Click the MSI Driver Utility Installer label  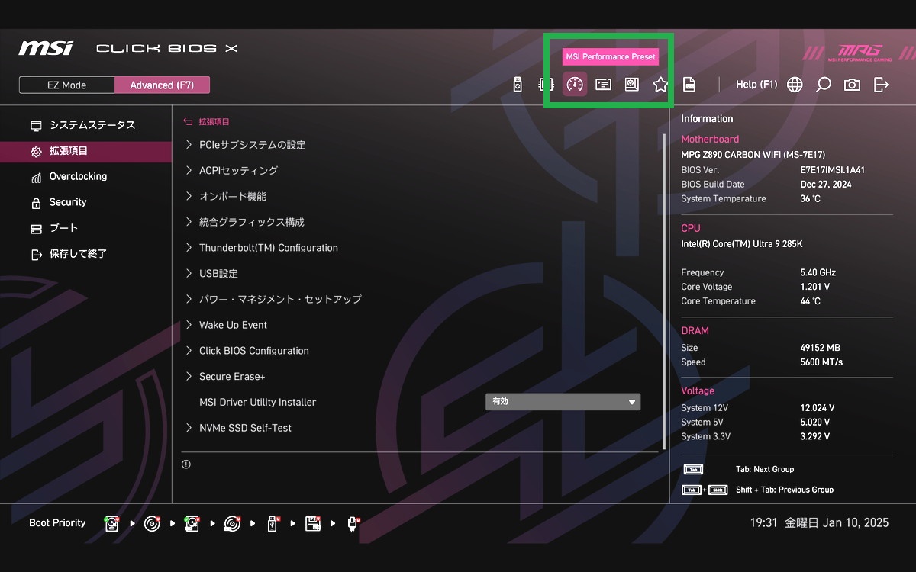tap(257, 402)
